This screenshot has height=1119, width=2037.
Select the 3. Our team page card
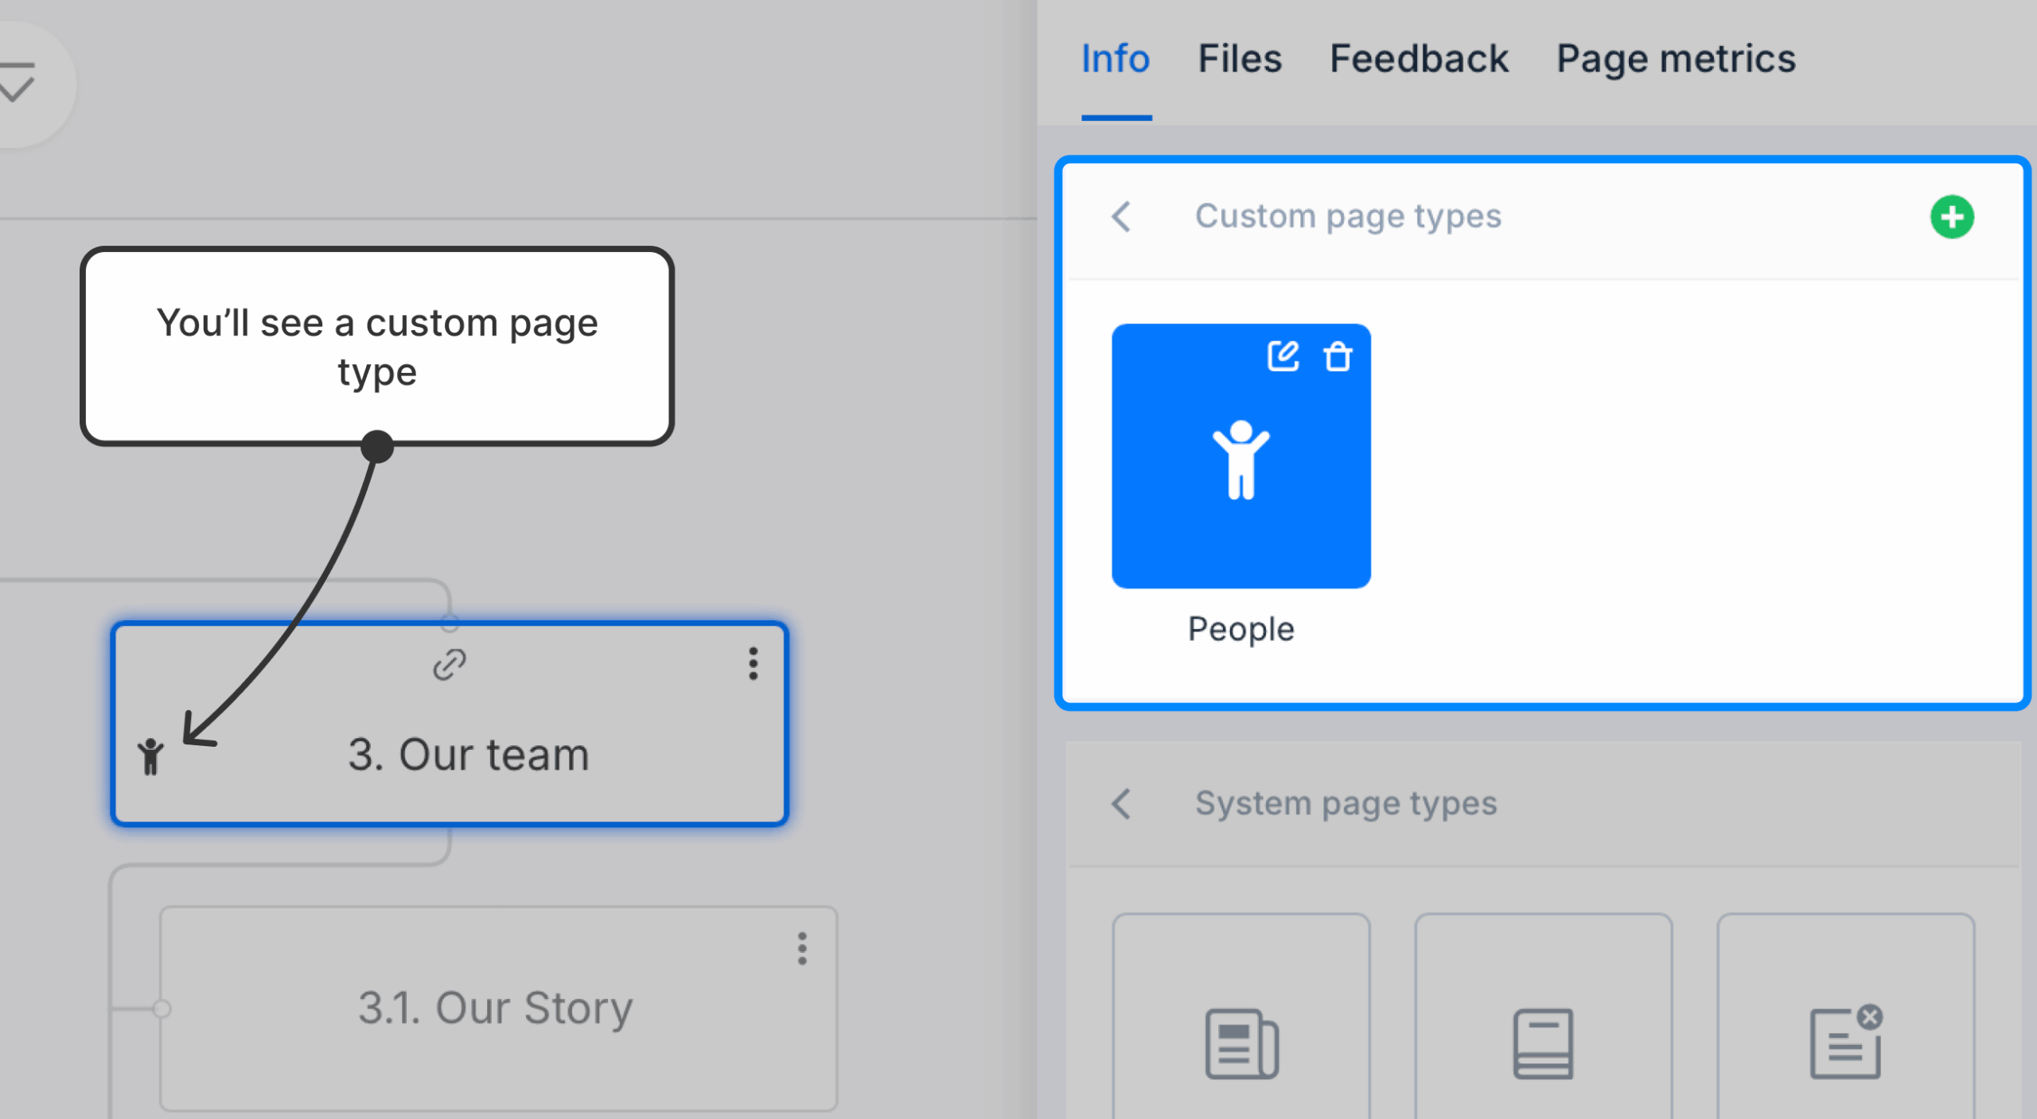point(450,724)
